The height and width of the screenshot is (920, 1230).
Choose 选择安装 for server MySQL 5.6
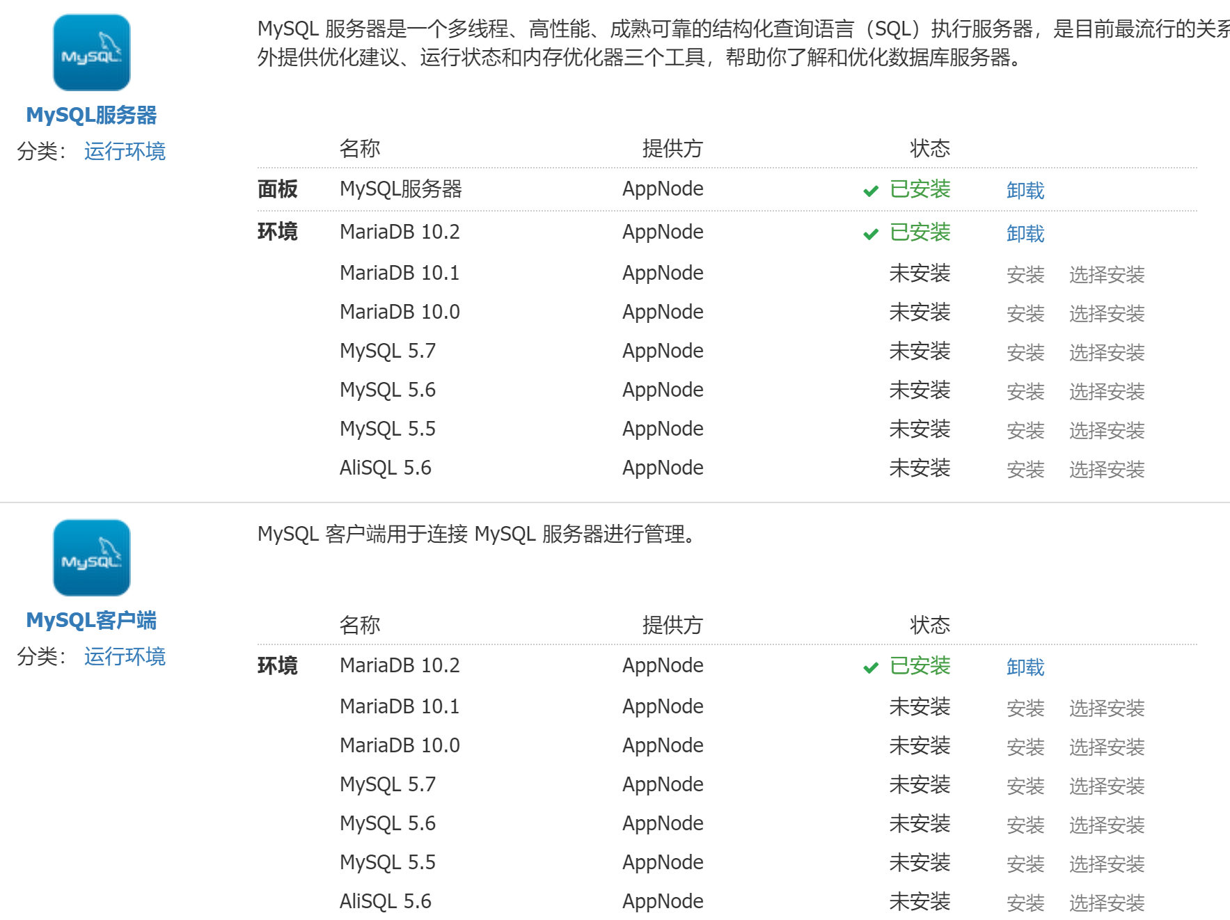tap(1106, 391)
